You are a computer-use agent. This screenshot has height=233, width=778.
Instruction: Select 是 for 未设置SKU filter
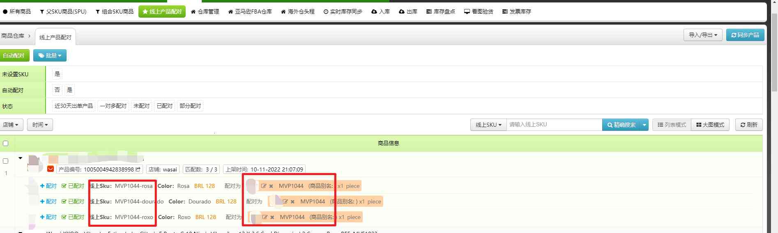coord(58,74)
